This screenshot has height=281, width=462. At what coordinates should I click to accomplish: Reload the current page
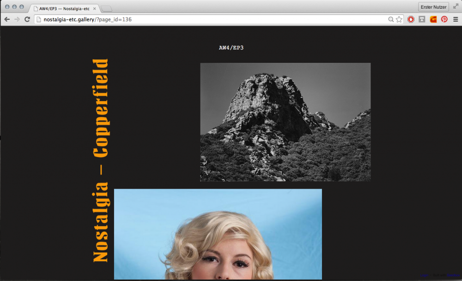27,19
